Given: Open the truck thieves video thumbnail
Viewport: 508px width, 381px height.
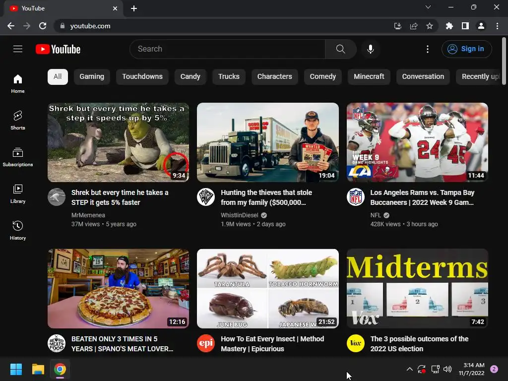Looking at the screenshot, I should tap(267, 142).
